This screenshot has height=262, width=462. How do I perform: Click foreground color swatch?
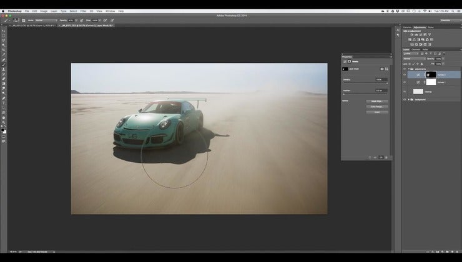pos(2,130)
